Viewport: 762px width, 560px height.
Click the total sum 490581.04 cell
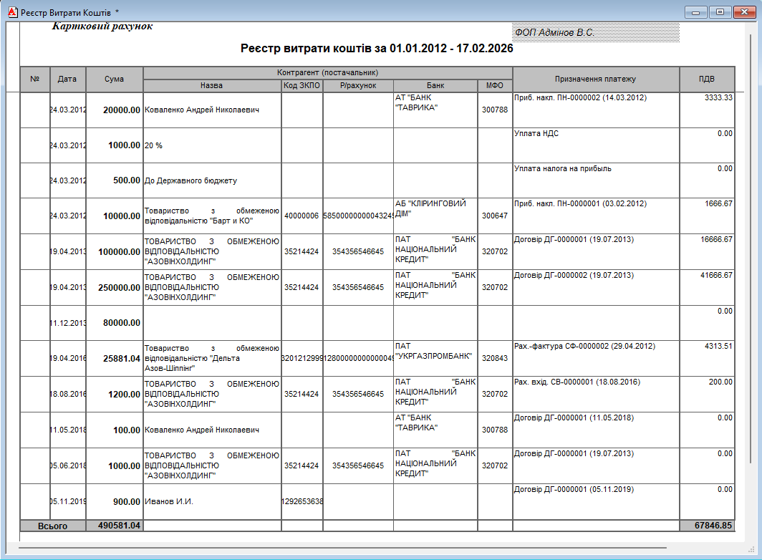tap(115, 526)
